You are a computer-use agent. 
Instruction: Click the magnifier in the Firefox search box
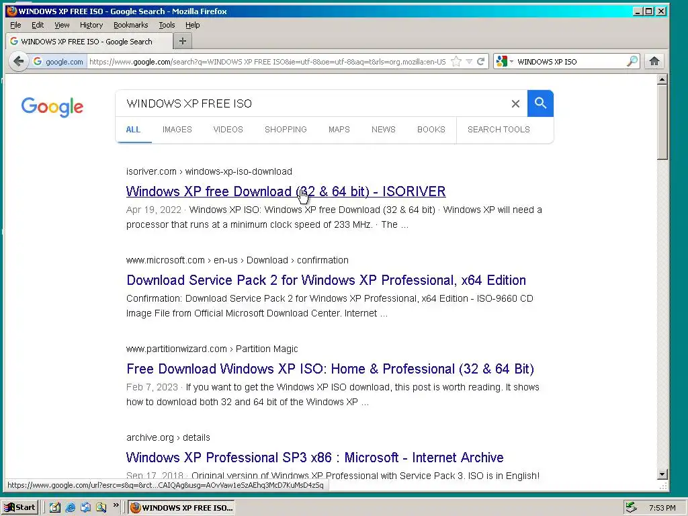[x=632, y=61]
